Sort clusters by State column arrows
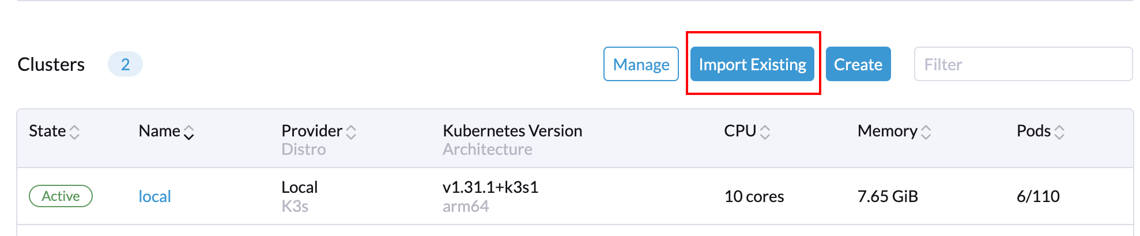Viewport: 1140px width, 236px height. [74, 132]
